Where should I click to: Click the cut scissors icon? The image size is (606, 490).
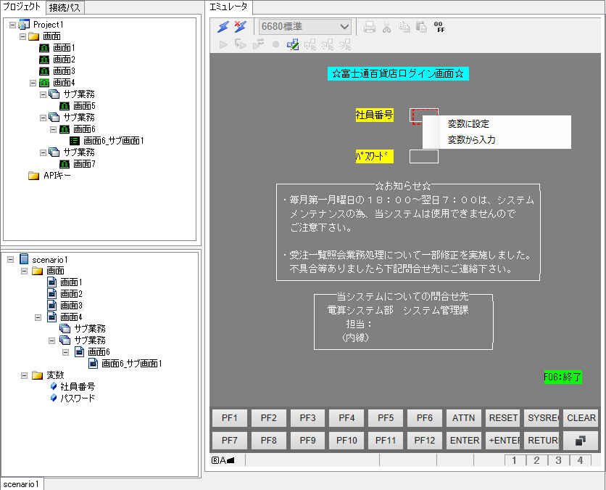[x=386, y=27]
